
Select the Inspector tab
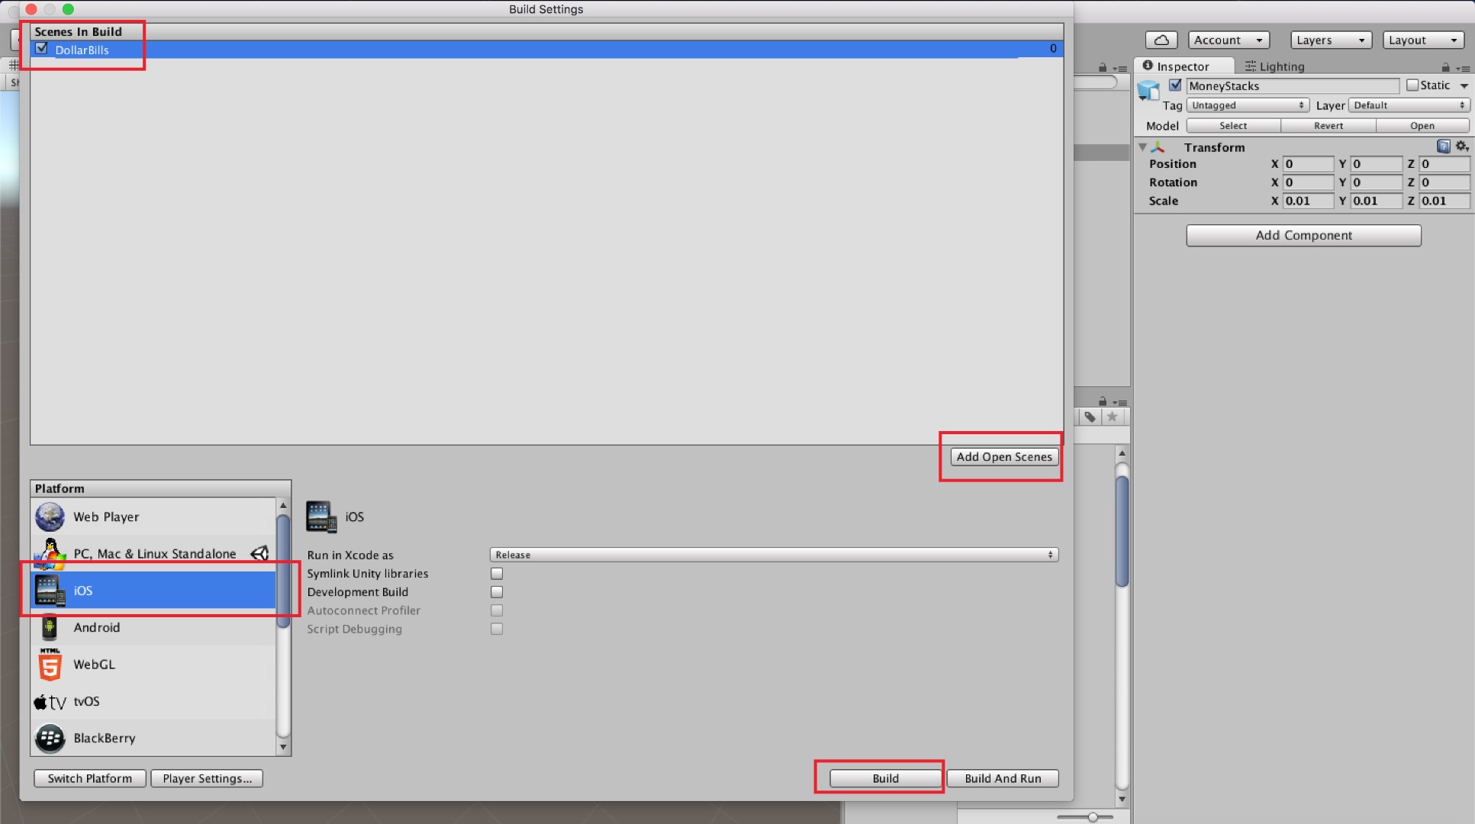1182,66
